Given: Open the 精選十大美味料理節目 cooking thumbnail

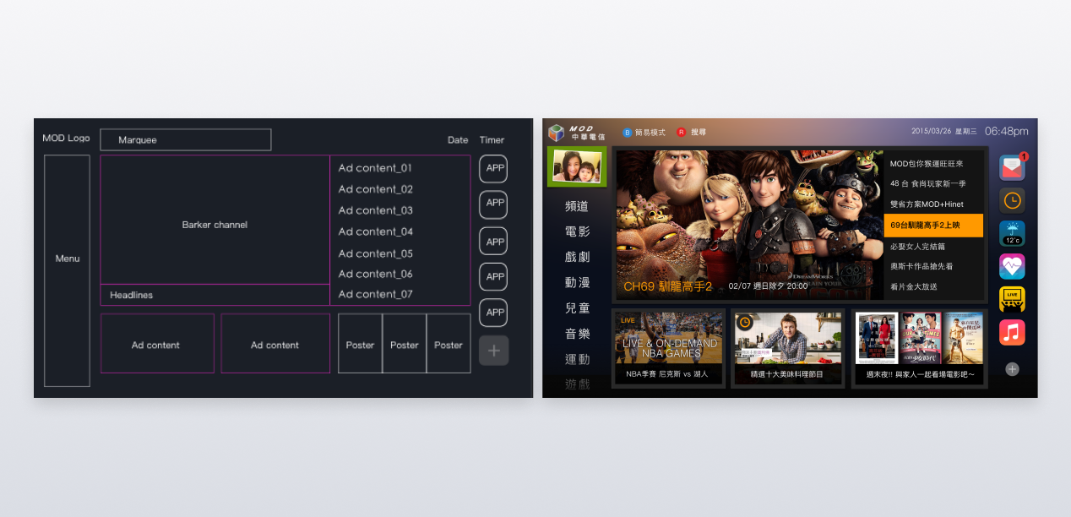Looking at the screenshot, I should point(787,348).
